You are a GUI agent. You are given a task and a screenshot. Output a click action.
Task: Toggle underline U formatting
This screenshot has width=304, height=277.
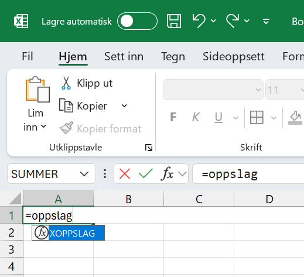coord(218,117)
